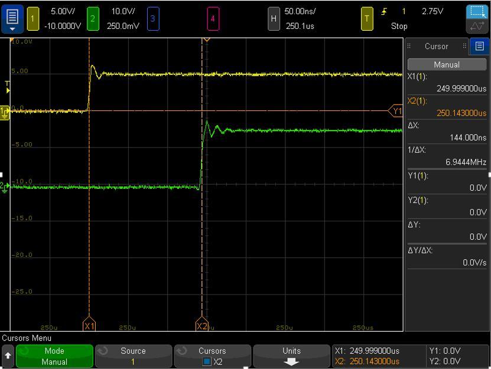Click the channel 1 5.00V/ scale
This screenshot has height=369, width=491.
point(63,12)
